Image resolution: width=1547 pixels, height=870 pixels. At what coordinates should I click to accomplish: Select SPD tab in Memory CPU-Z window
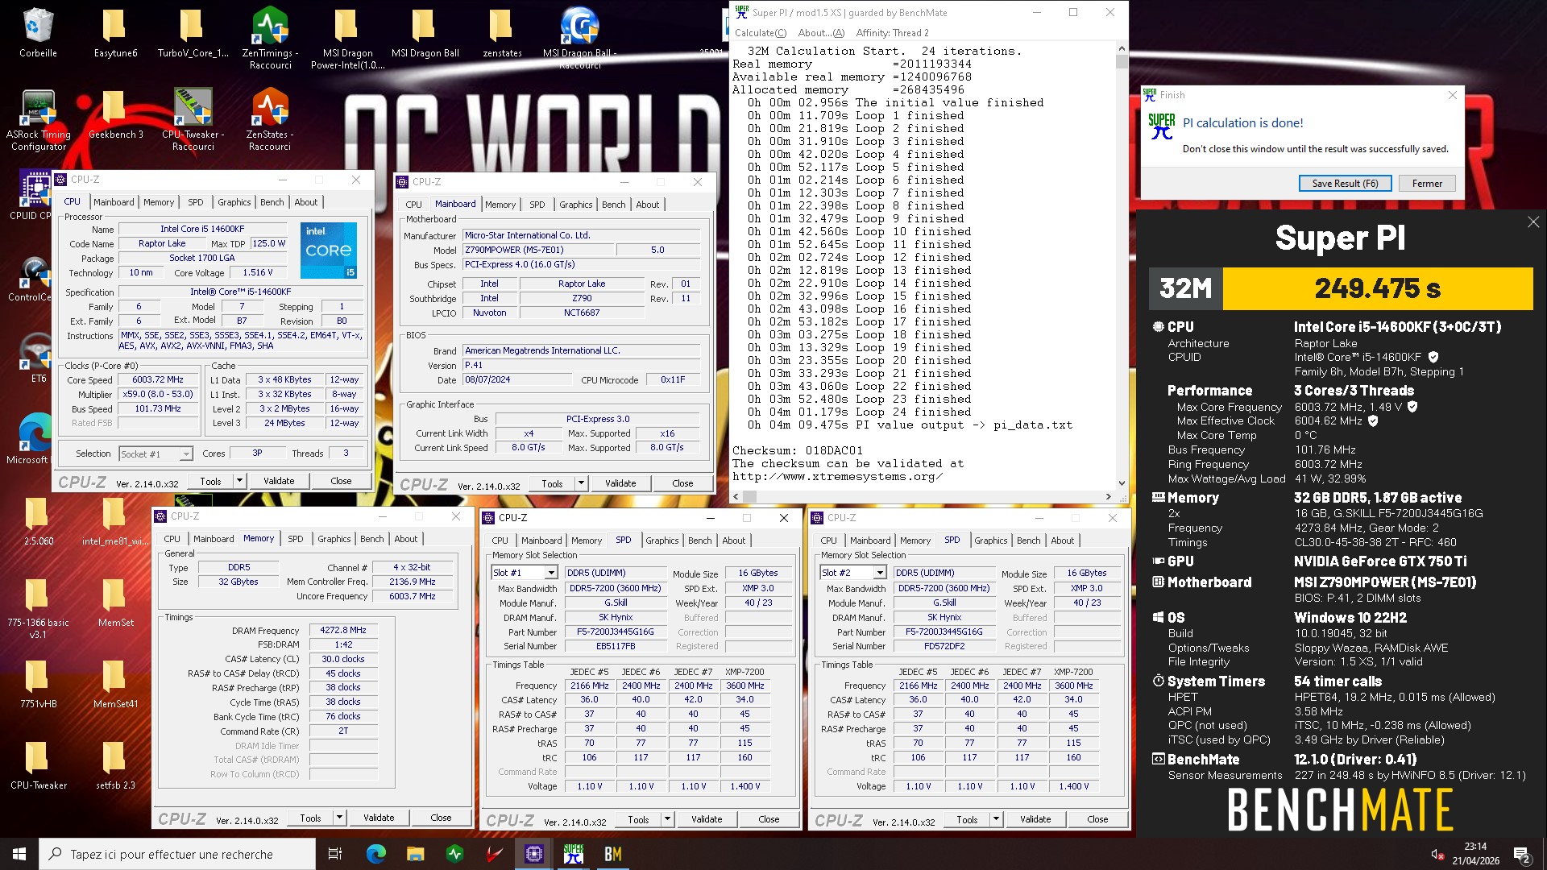coord(296,539)
